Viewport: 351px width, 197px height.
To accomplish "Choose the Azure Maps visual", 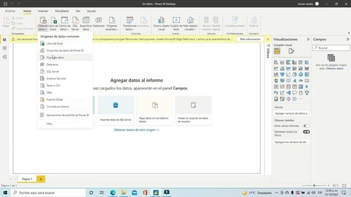I will [295, 80].
